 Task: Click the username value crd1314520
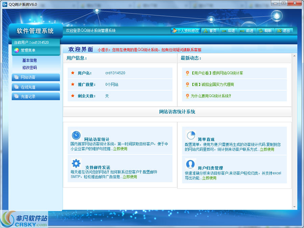pyautogui.click(x=115, y=73)
